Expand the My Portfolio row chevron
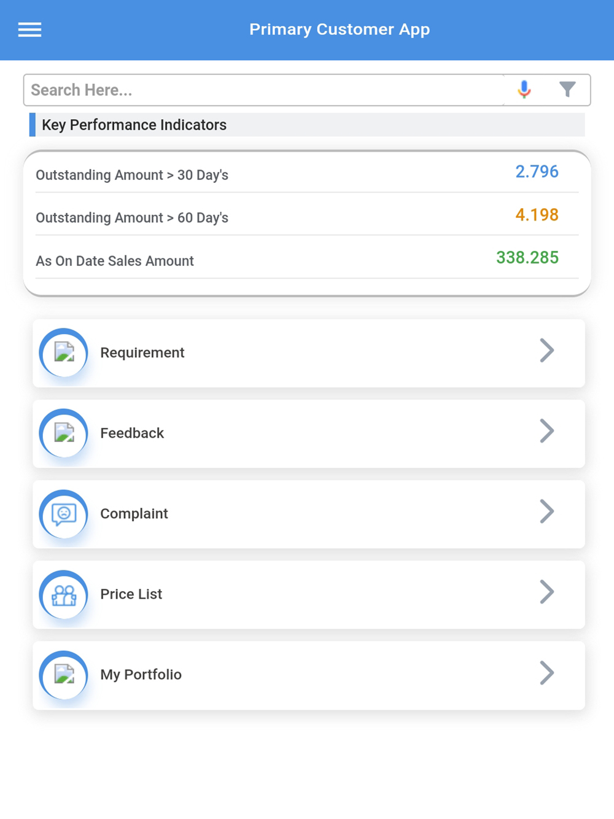The height and width of the screenshot is (819, 614). tap(546, 673)
